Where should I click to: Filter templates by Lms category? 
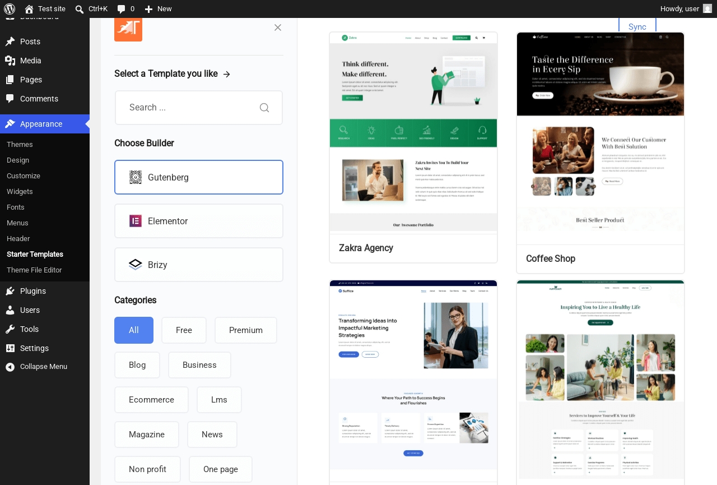coord(219,400)
